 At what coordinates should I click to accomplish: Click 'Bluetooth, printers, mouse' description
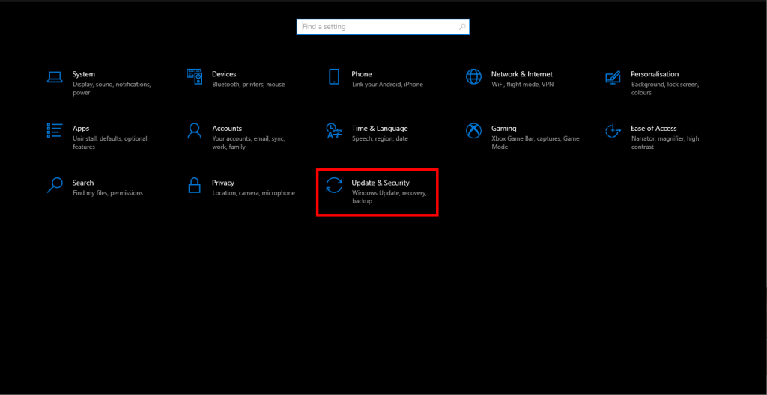click(x=249, y=85)
